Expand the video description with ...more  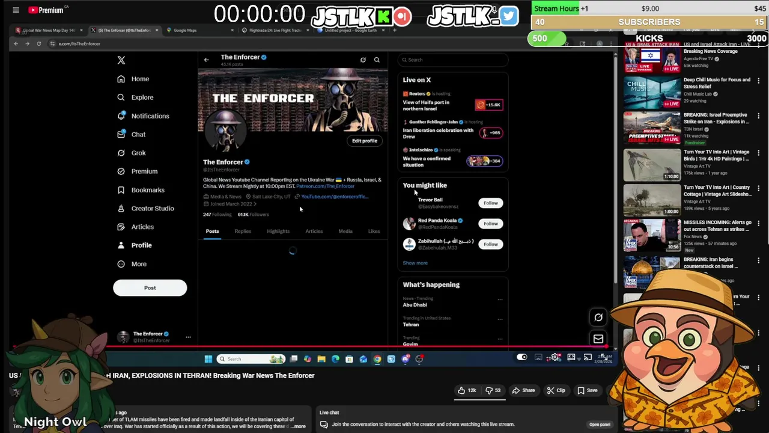tap(298, 426)
